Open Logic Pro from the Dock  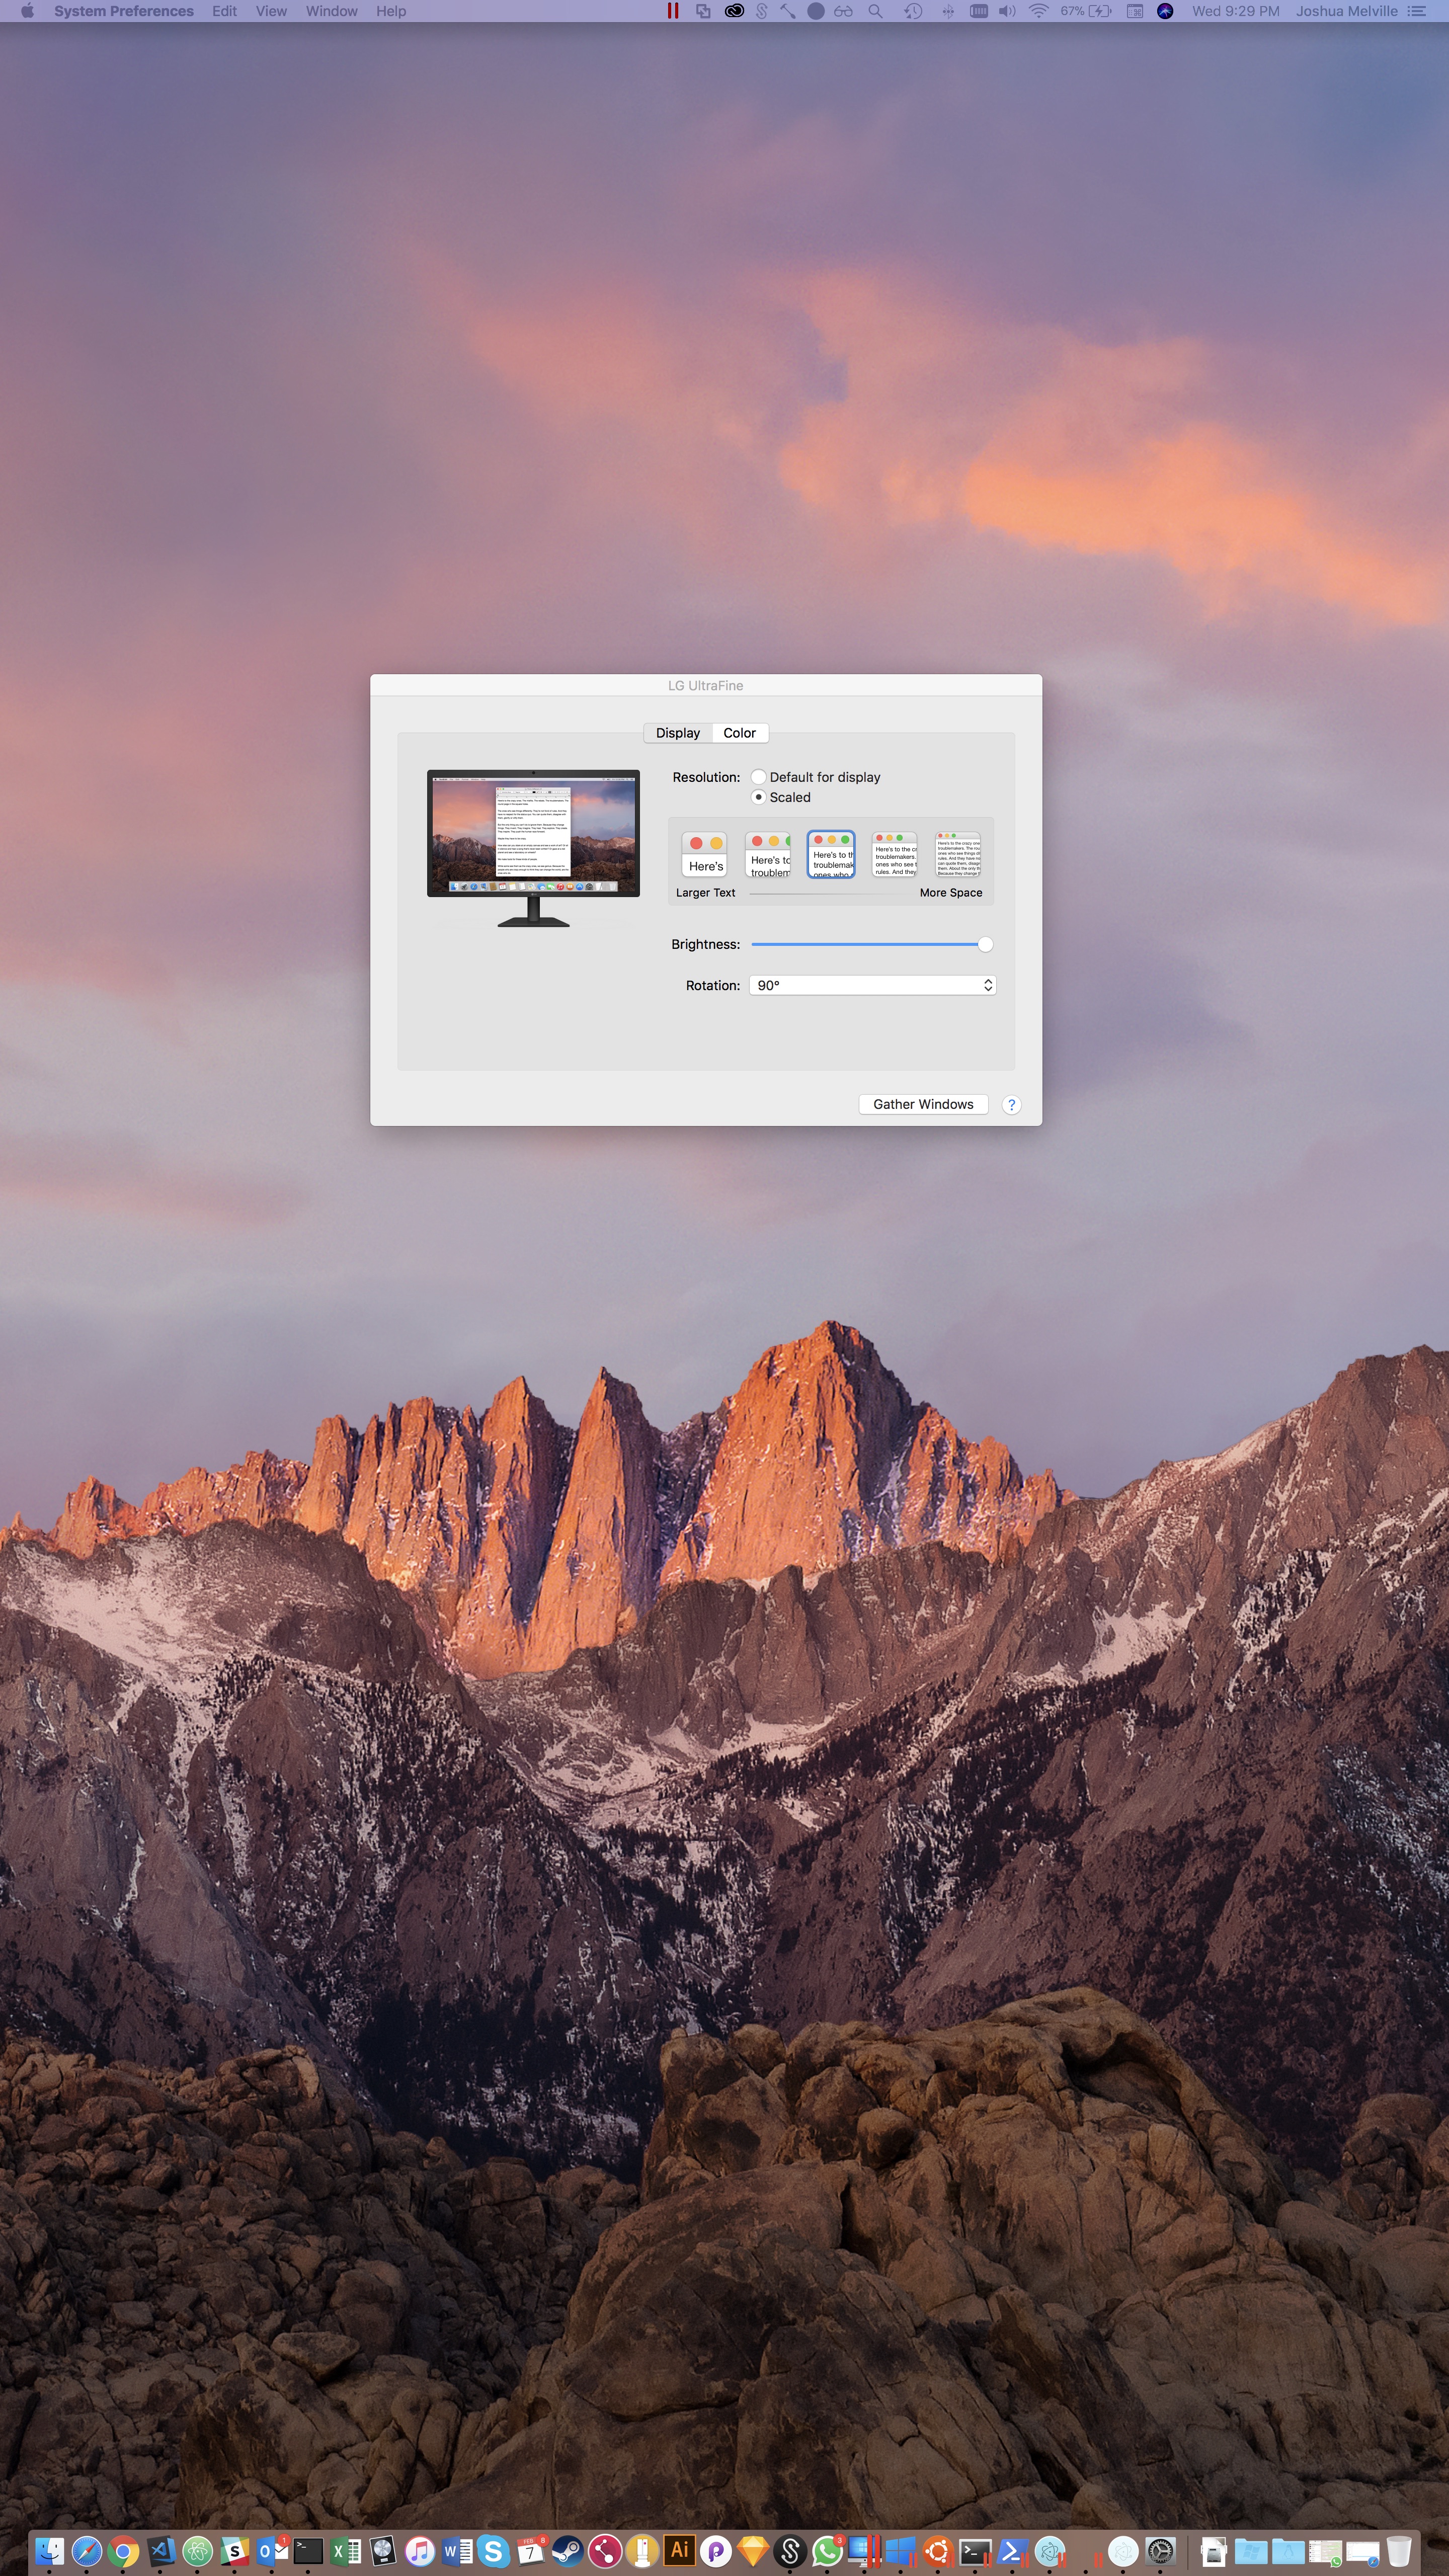pos(383,2551)
